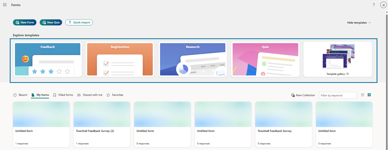This screenshot has height=150, width=388.
Task: Switch to list view icon
Action: 363,95
